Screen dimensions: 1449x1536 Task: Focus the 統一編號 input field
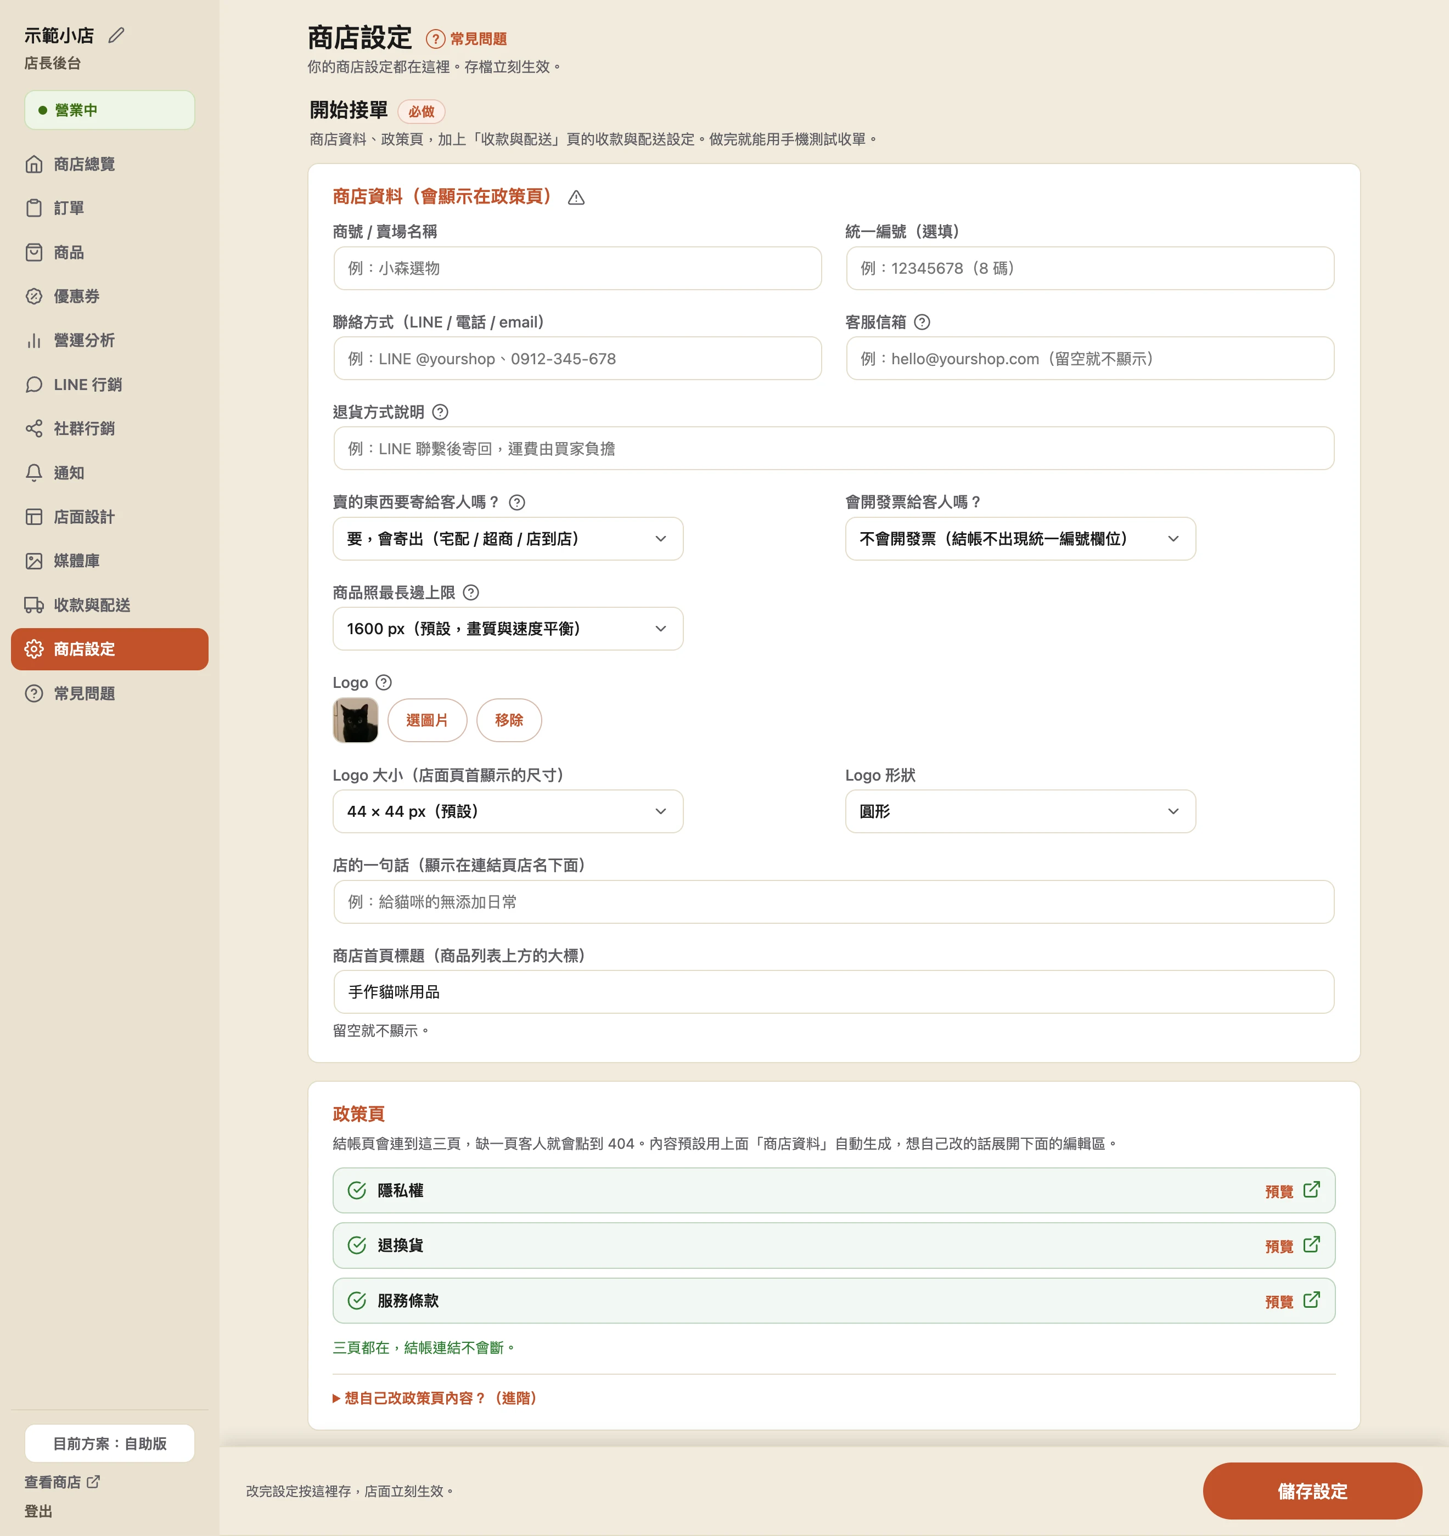(x=1090, y=268)
